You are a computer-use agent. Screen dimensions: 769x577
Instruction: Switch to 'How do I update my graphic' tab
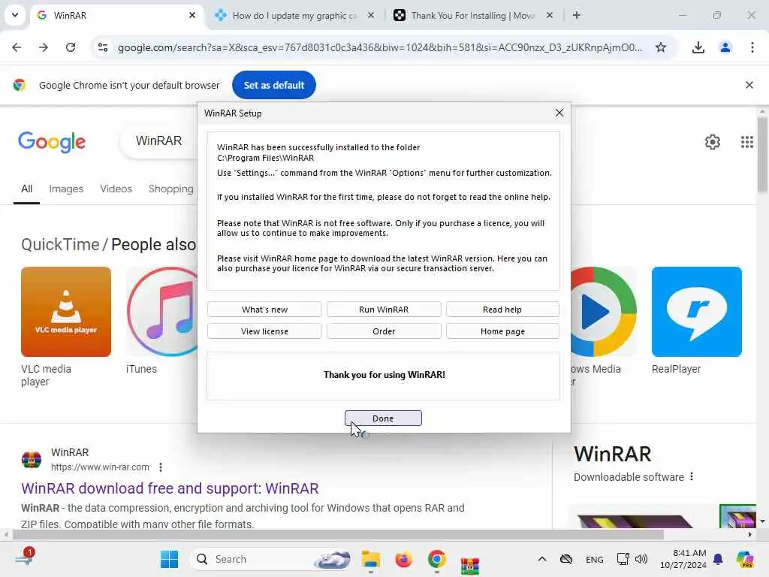(x=294, y=15)
